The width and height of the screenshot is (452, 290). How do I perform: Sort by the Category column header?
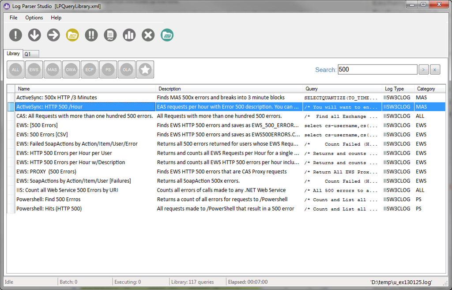(x=426, y=89)
